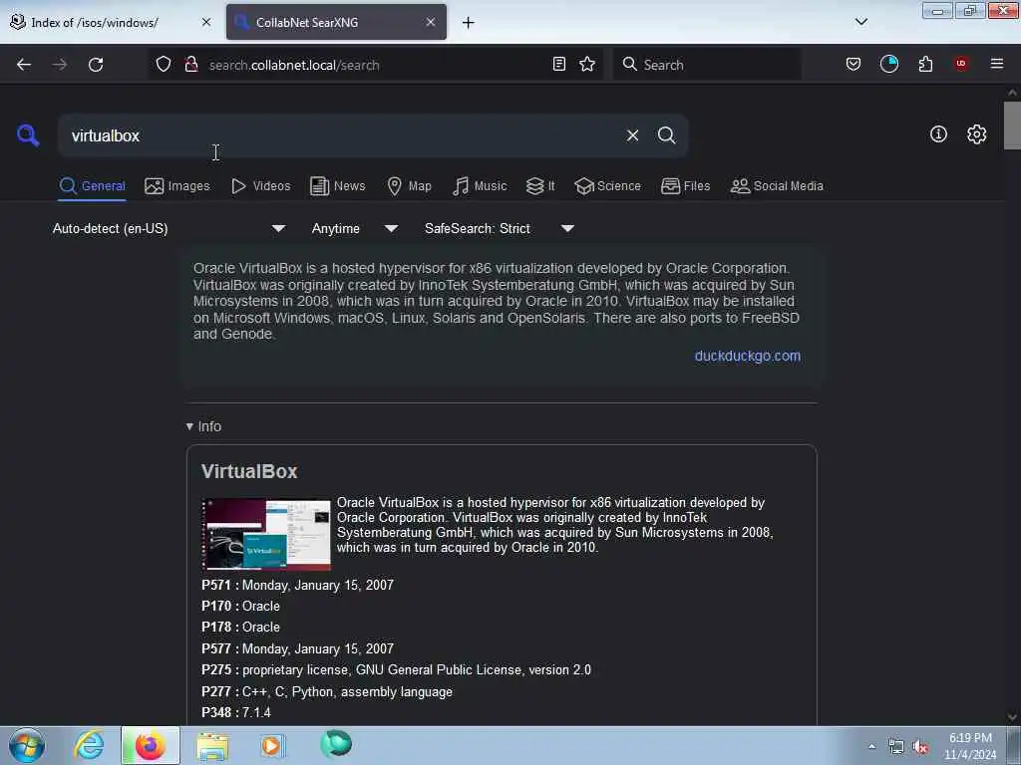Open Windows Media Player taskbar icon

[x=273, y=745]
